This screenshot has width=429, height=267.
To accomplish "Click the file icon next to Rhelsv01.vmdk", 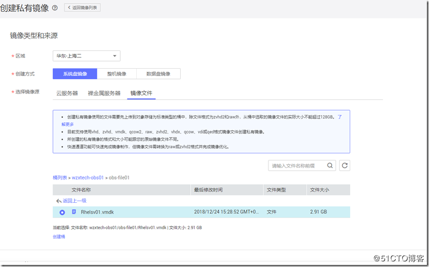I will click(74, 212).
